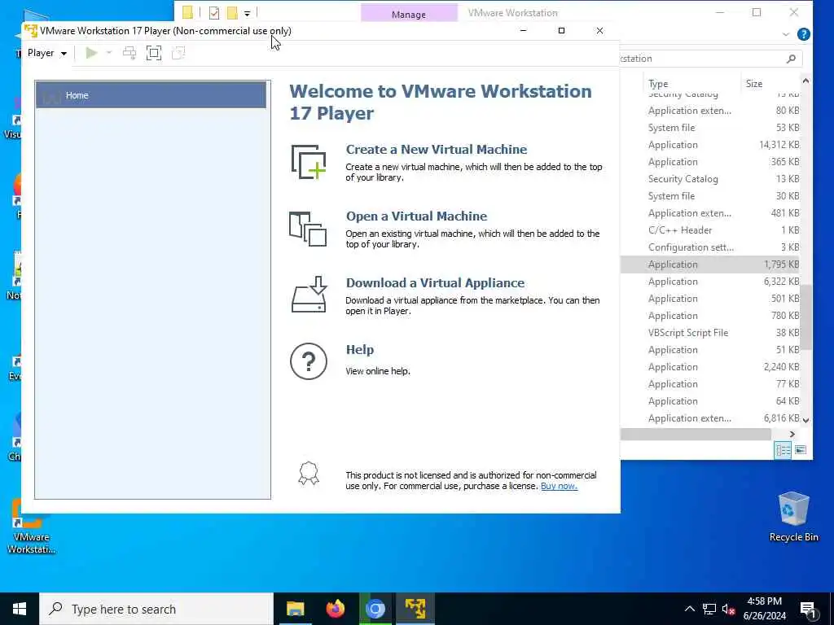Open the notification center icon

pos(809,610)
